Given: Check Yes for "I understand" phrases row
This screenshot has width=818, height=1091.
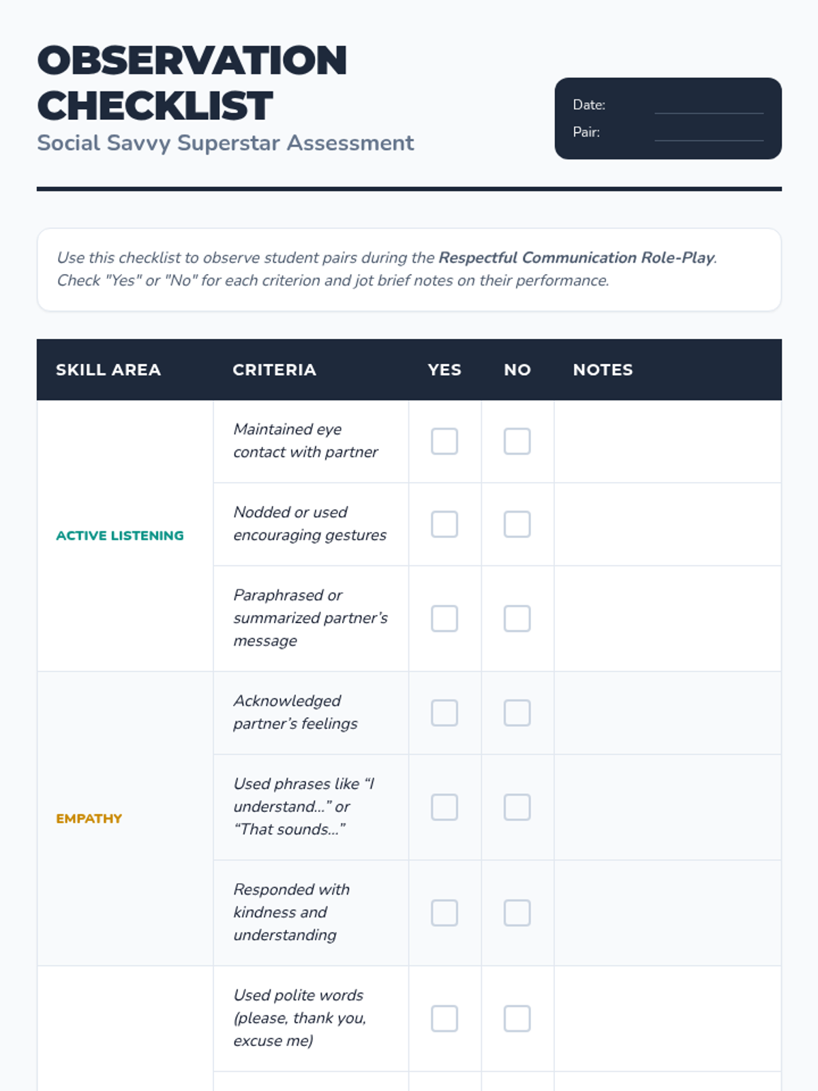Looking at the screenshot, I should [444, 807].
